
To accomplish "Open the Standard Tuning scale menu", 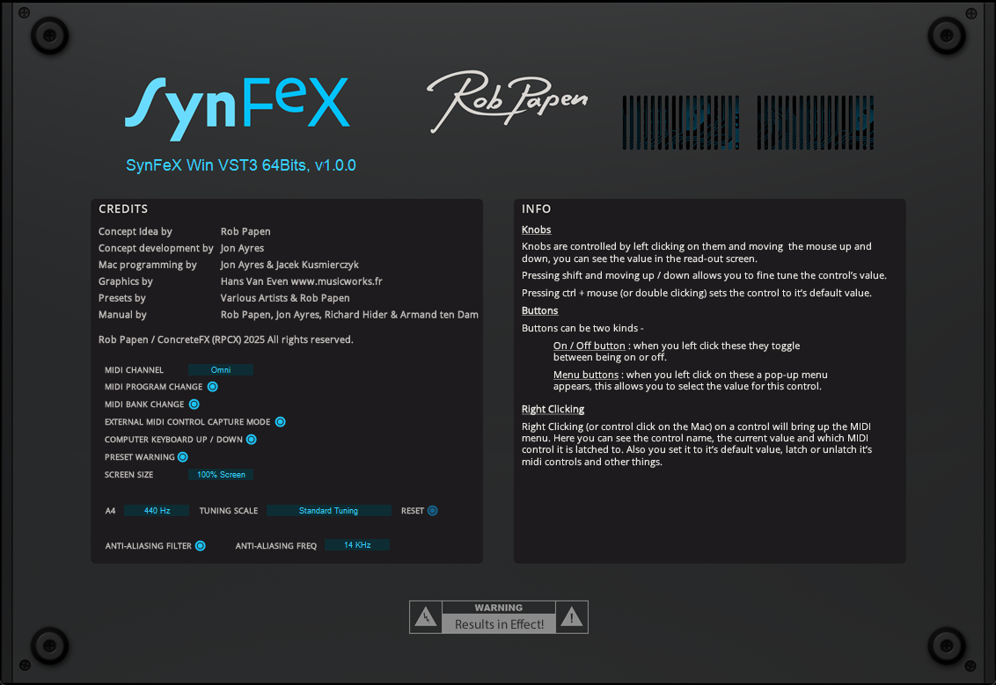I will click(x=328, y=510).
